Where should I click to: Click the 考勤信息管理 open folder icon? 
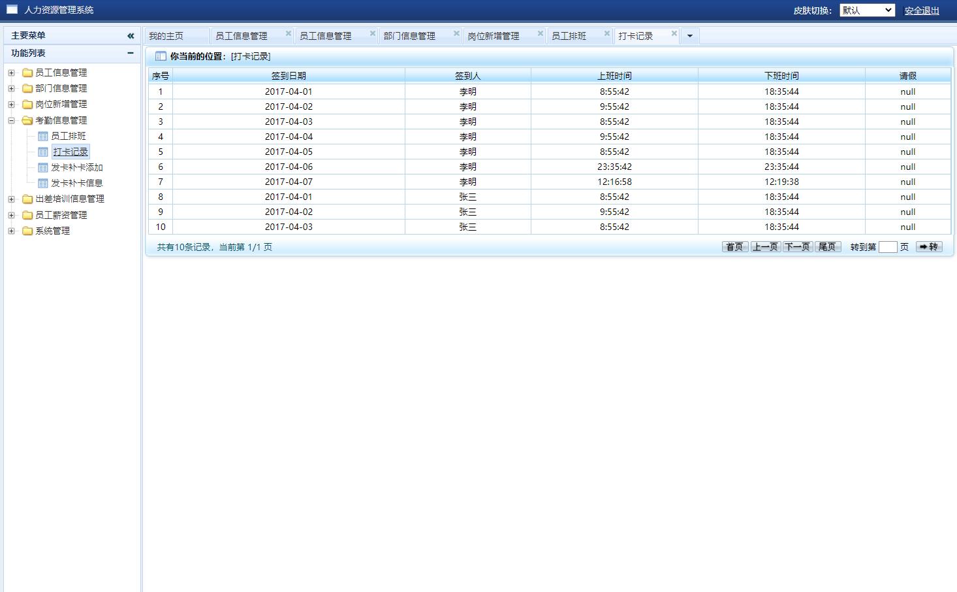[x=27, y=120]
